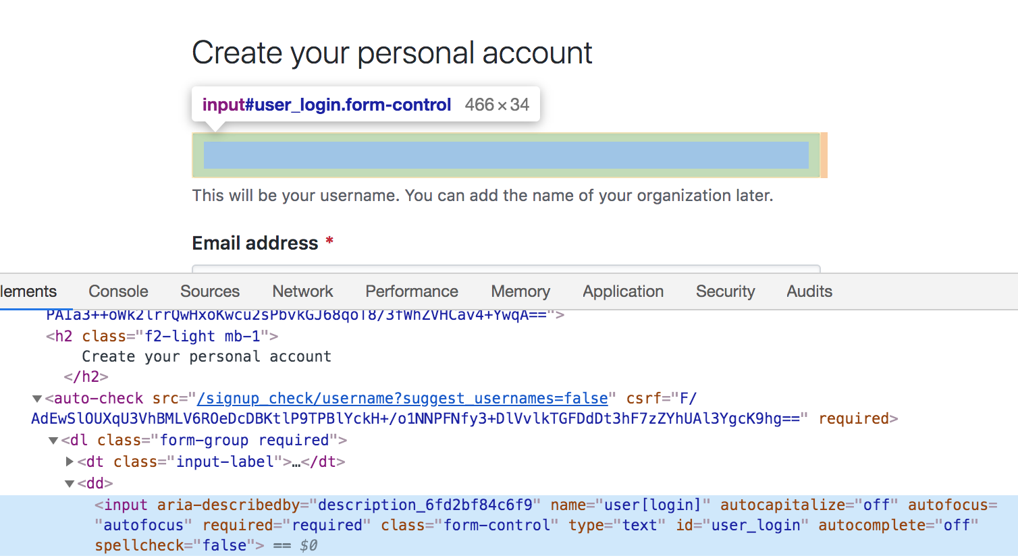Viewport: 1018px width, 560px height.
Task: Open the Security tab
Action: (x=726, y=291)
